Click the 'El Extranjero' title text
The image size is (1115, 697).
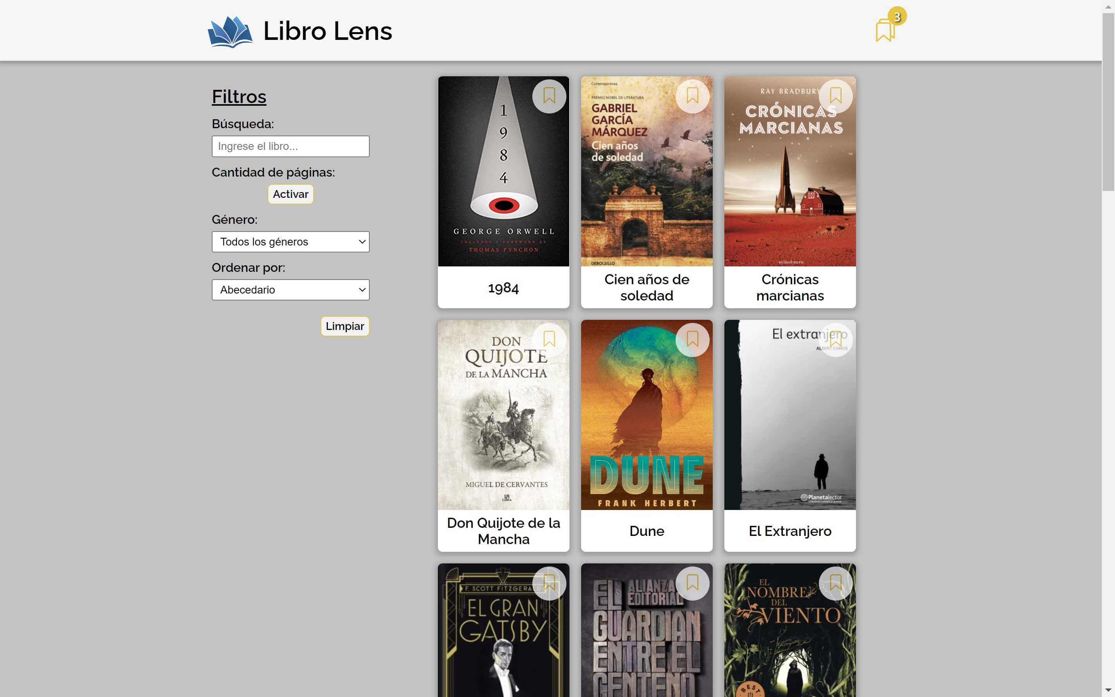click(x=790, y=531)
